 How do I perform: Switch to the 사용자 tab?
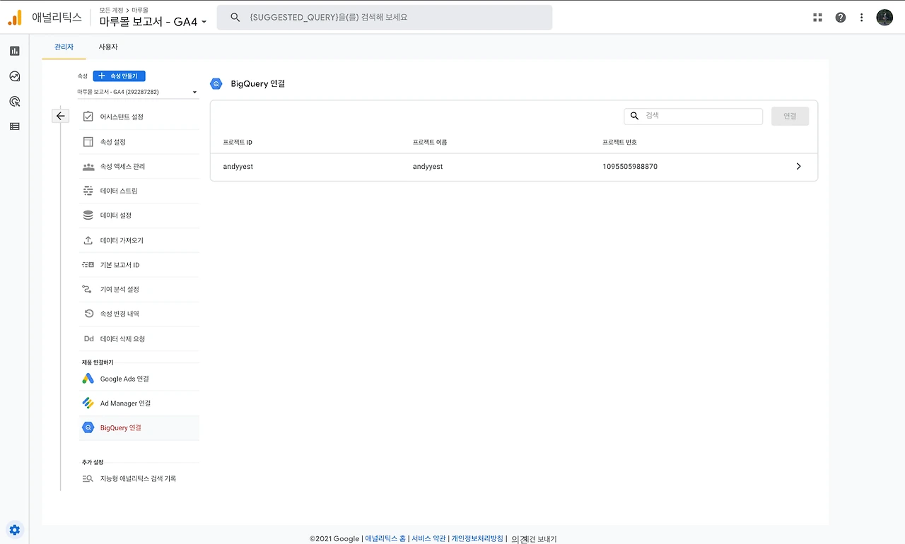(108, 47)
